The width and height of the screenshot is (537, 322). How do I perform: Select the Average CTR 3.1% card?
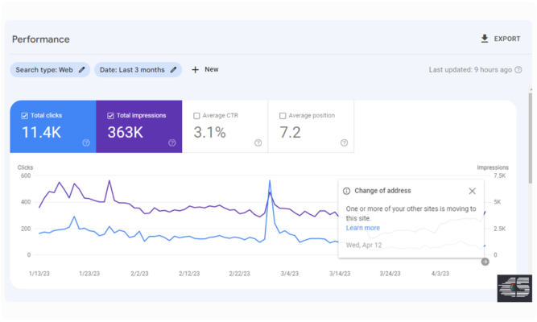coord(225,126)
